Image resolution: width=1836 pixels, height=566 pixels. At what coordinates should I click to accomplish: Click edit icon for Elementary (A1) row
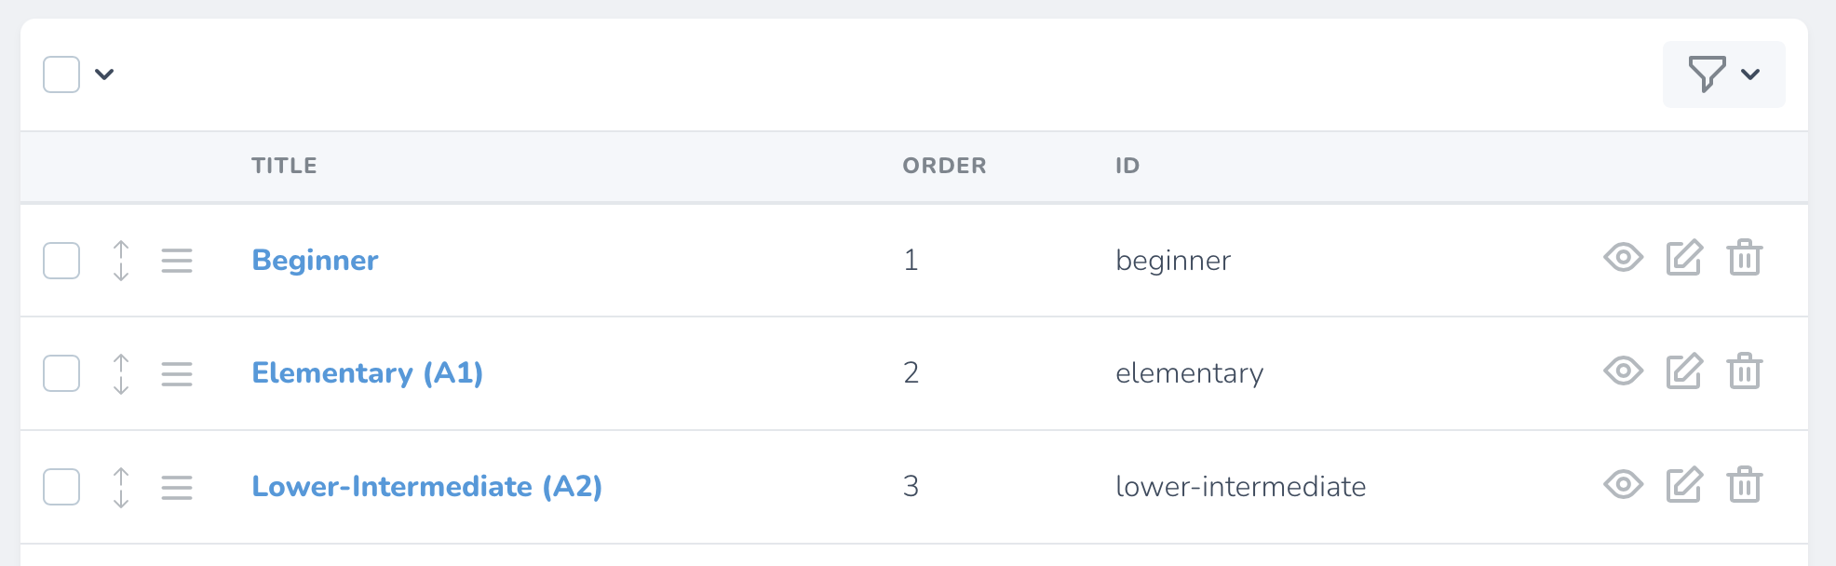[1683, 371]
